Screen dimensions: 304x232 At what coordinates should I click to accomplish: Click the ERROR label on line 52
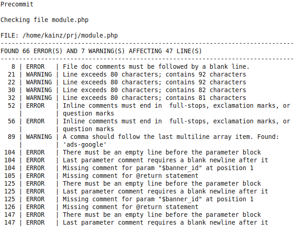tap(35, 106)
